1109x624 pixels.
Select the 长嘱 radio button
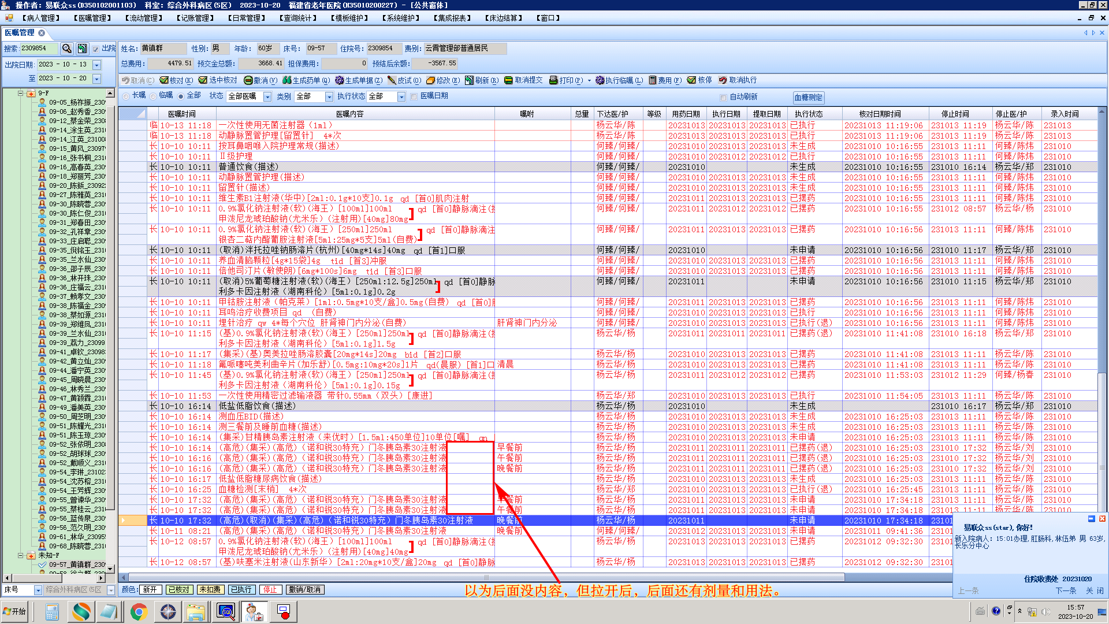pos(126,96)
